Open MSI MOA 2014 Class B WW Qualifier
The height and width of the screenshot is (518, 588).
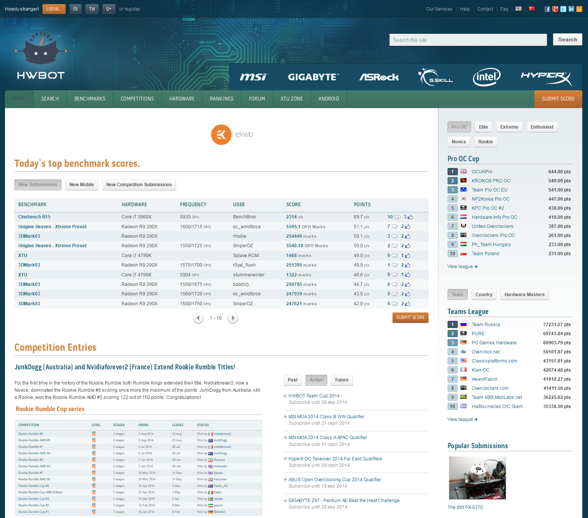326,417
